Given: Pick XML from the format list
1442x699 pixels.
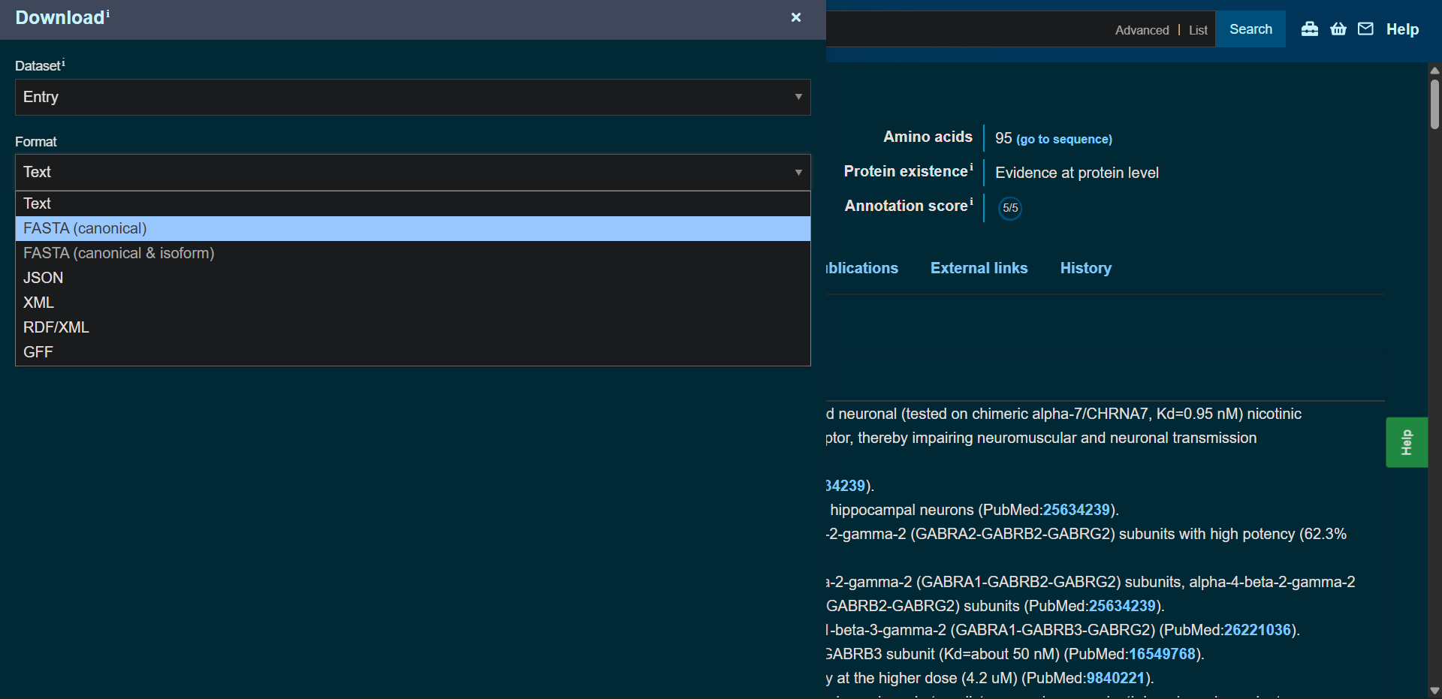Looking at the screenshot, I should 38,303.
